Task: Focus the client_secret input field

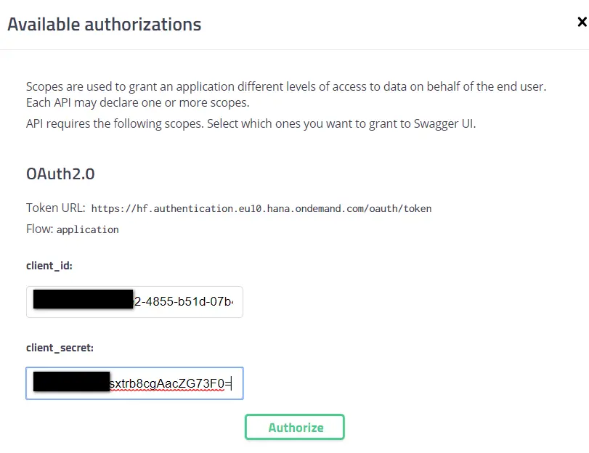Action: [x=134, y=382]
